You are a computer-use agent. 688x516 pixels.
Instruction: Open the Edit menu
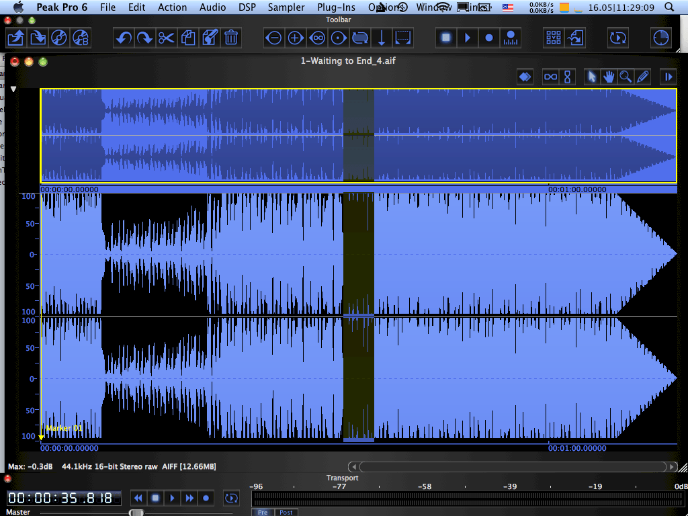coord(136,7)
